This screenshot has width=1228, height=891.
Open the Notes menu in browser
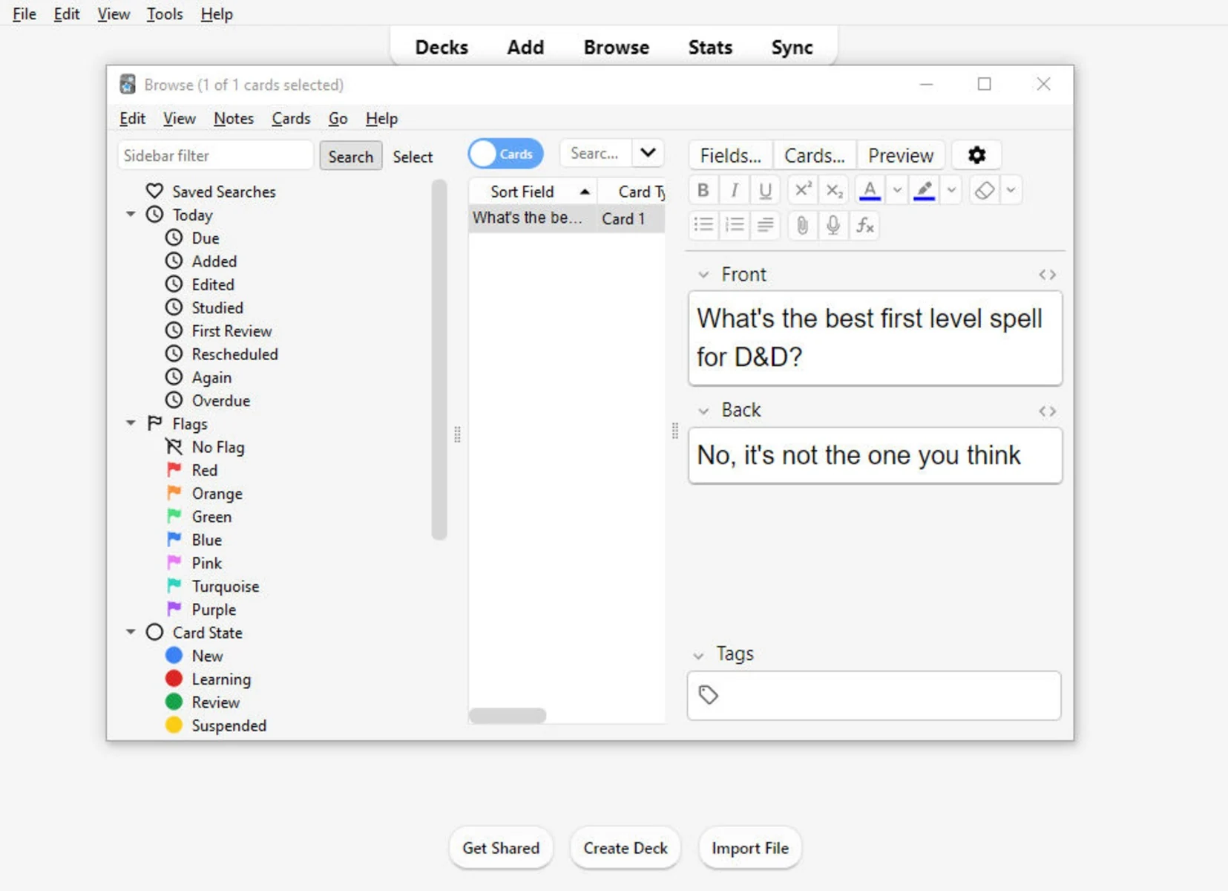pos(234,119)
